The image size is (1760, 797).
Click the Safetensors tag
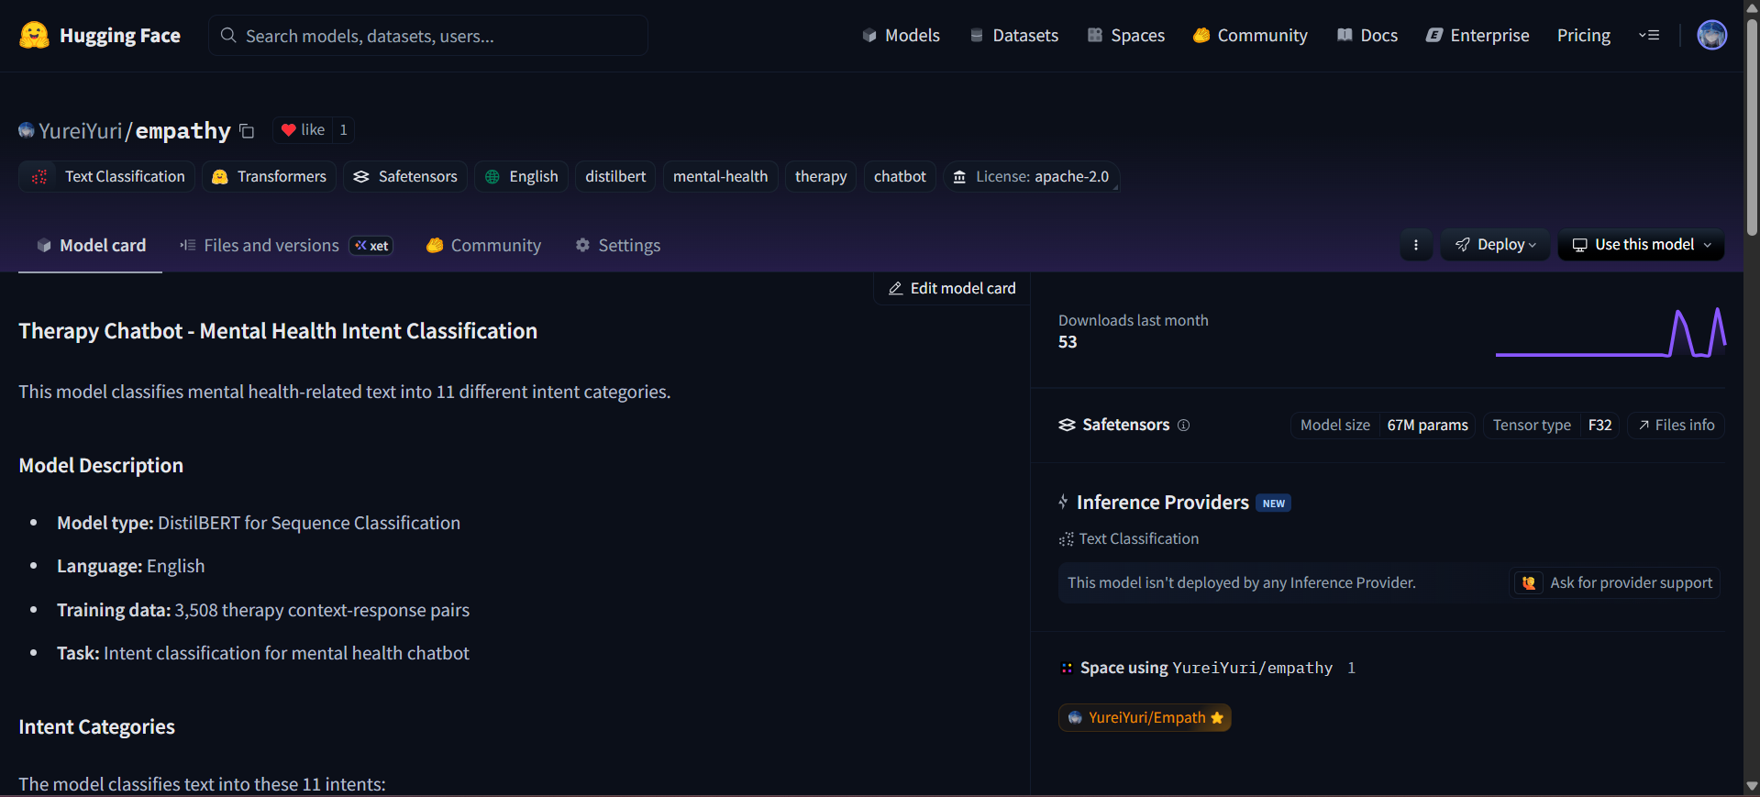coord(405,176)
